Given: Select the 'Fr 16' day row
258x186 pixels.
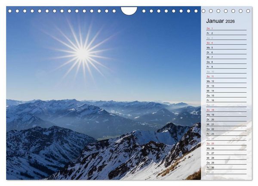Looking at the screenshot, I should [227, 100].
